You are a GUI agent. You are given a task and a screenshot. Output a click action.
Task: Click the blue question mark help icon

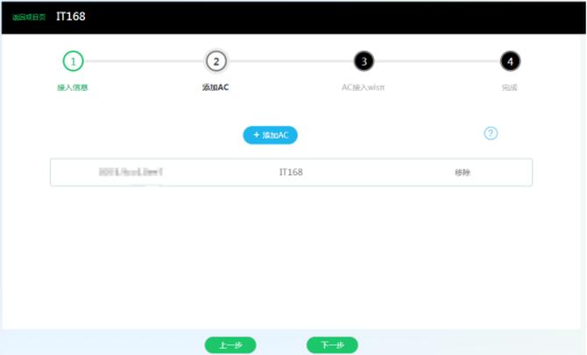click(x=491, y=134)
